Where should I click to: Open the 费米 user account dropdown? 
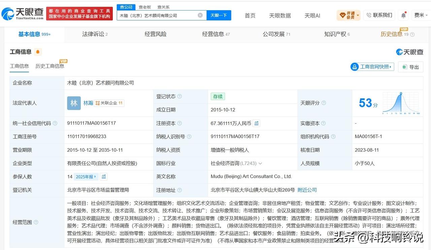[x=421, y=15]
